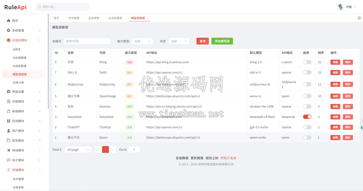Collapse the 存储模块 menu chevron

40,170
